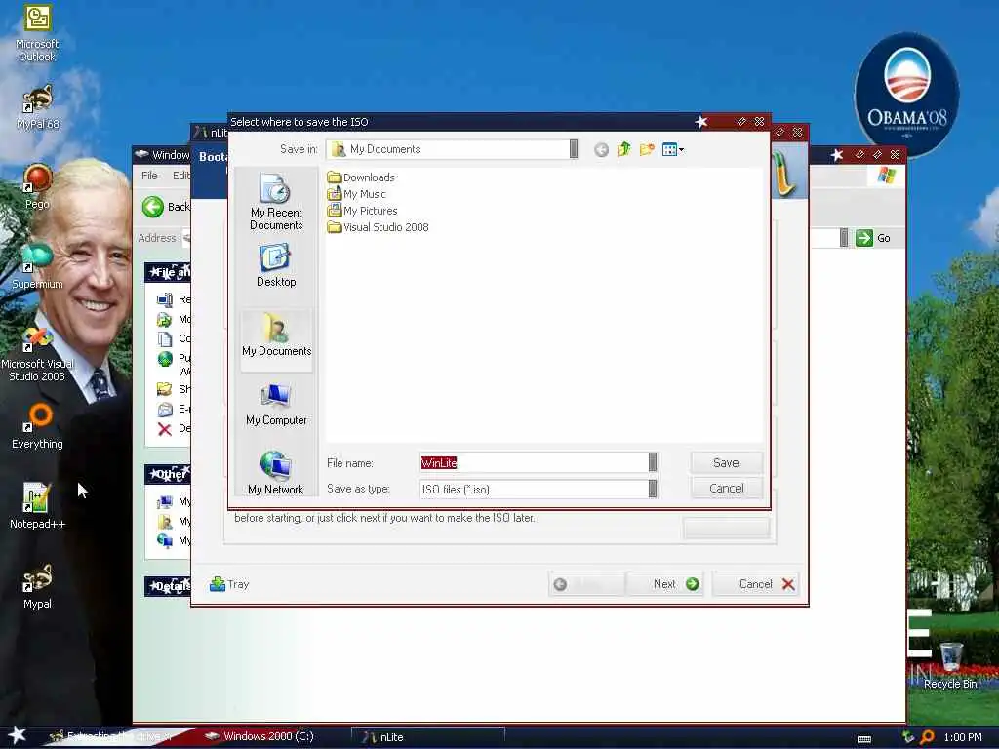The height and width of the screenshot is (749, 999).
Task: Click the star icon in Explorer title bar
Action: point(837,155)
